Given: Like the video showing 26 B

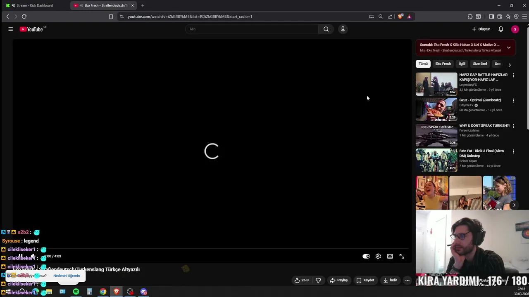Looking at the screenshot, I should (x=301, y=280).
